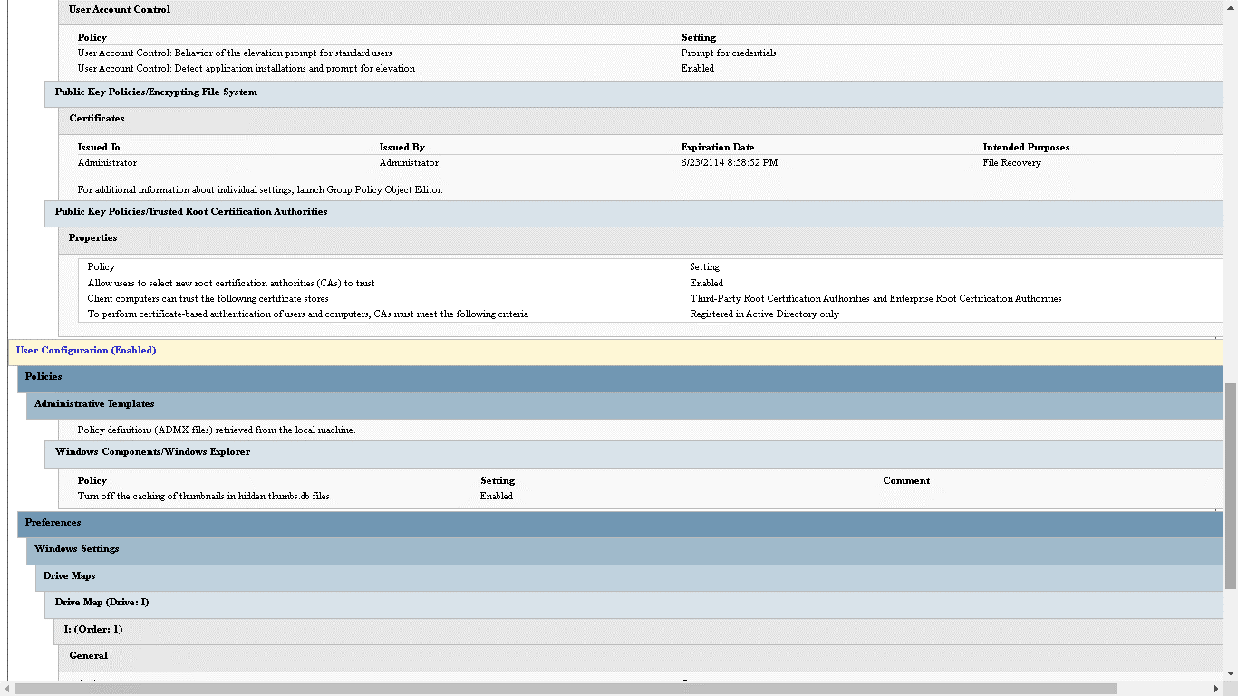This screenshot has height=696, width=1238.
Task: Select 'Behavior of the elevation prompt for standard users' policy
Action: (x=235, y=53)
